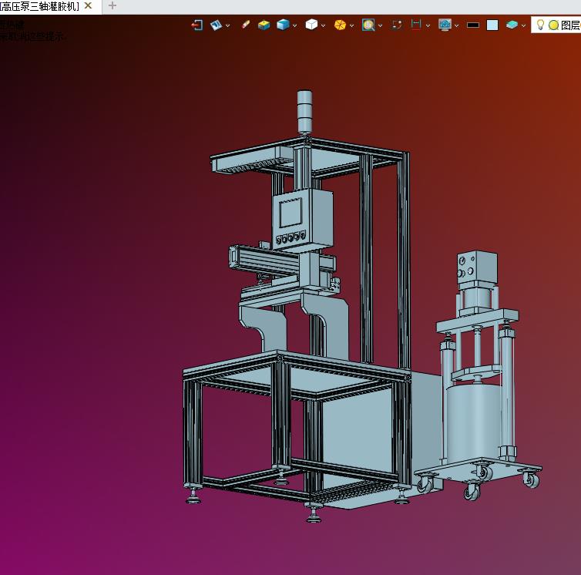This screenshot has height=575, width=581.
Task: Click the magnifier zoom icon
Action: (x=368, y=25)
